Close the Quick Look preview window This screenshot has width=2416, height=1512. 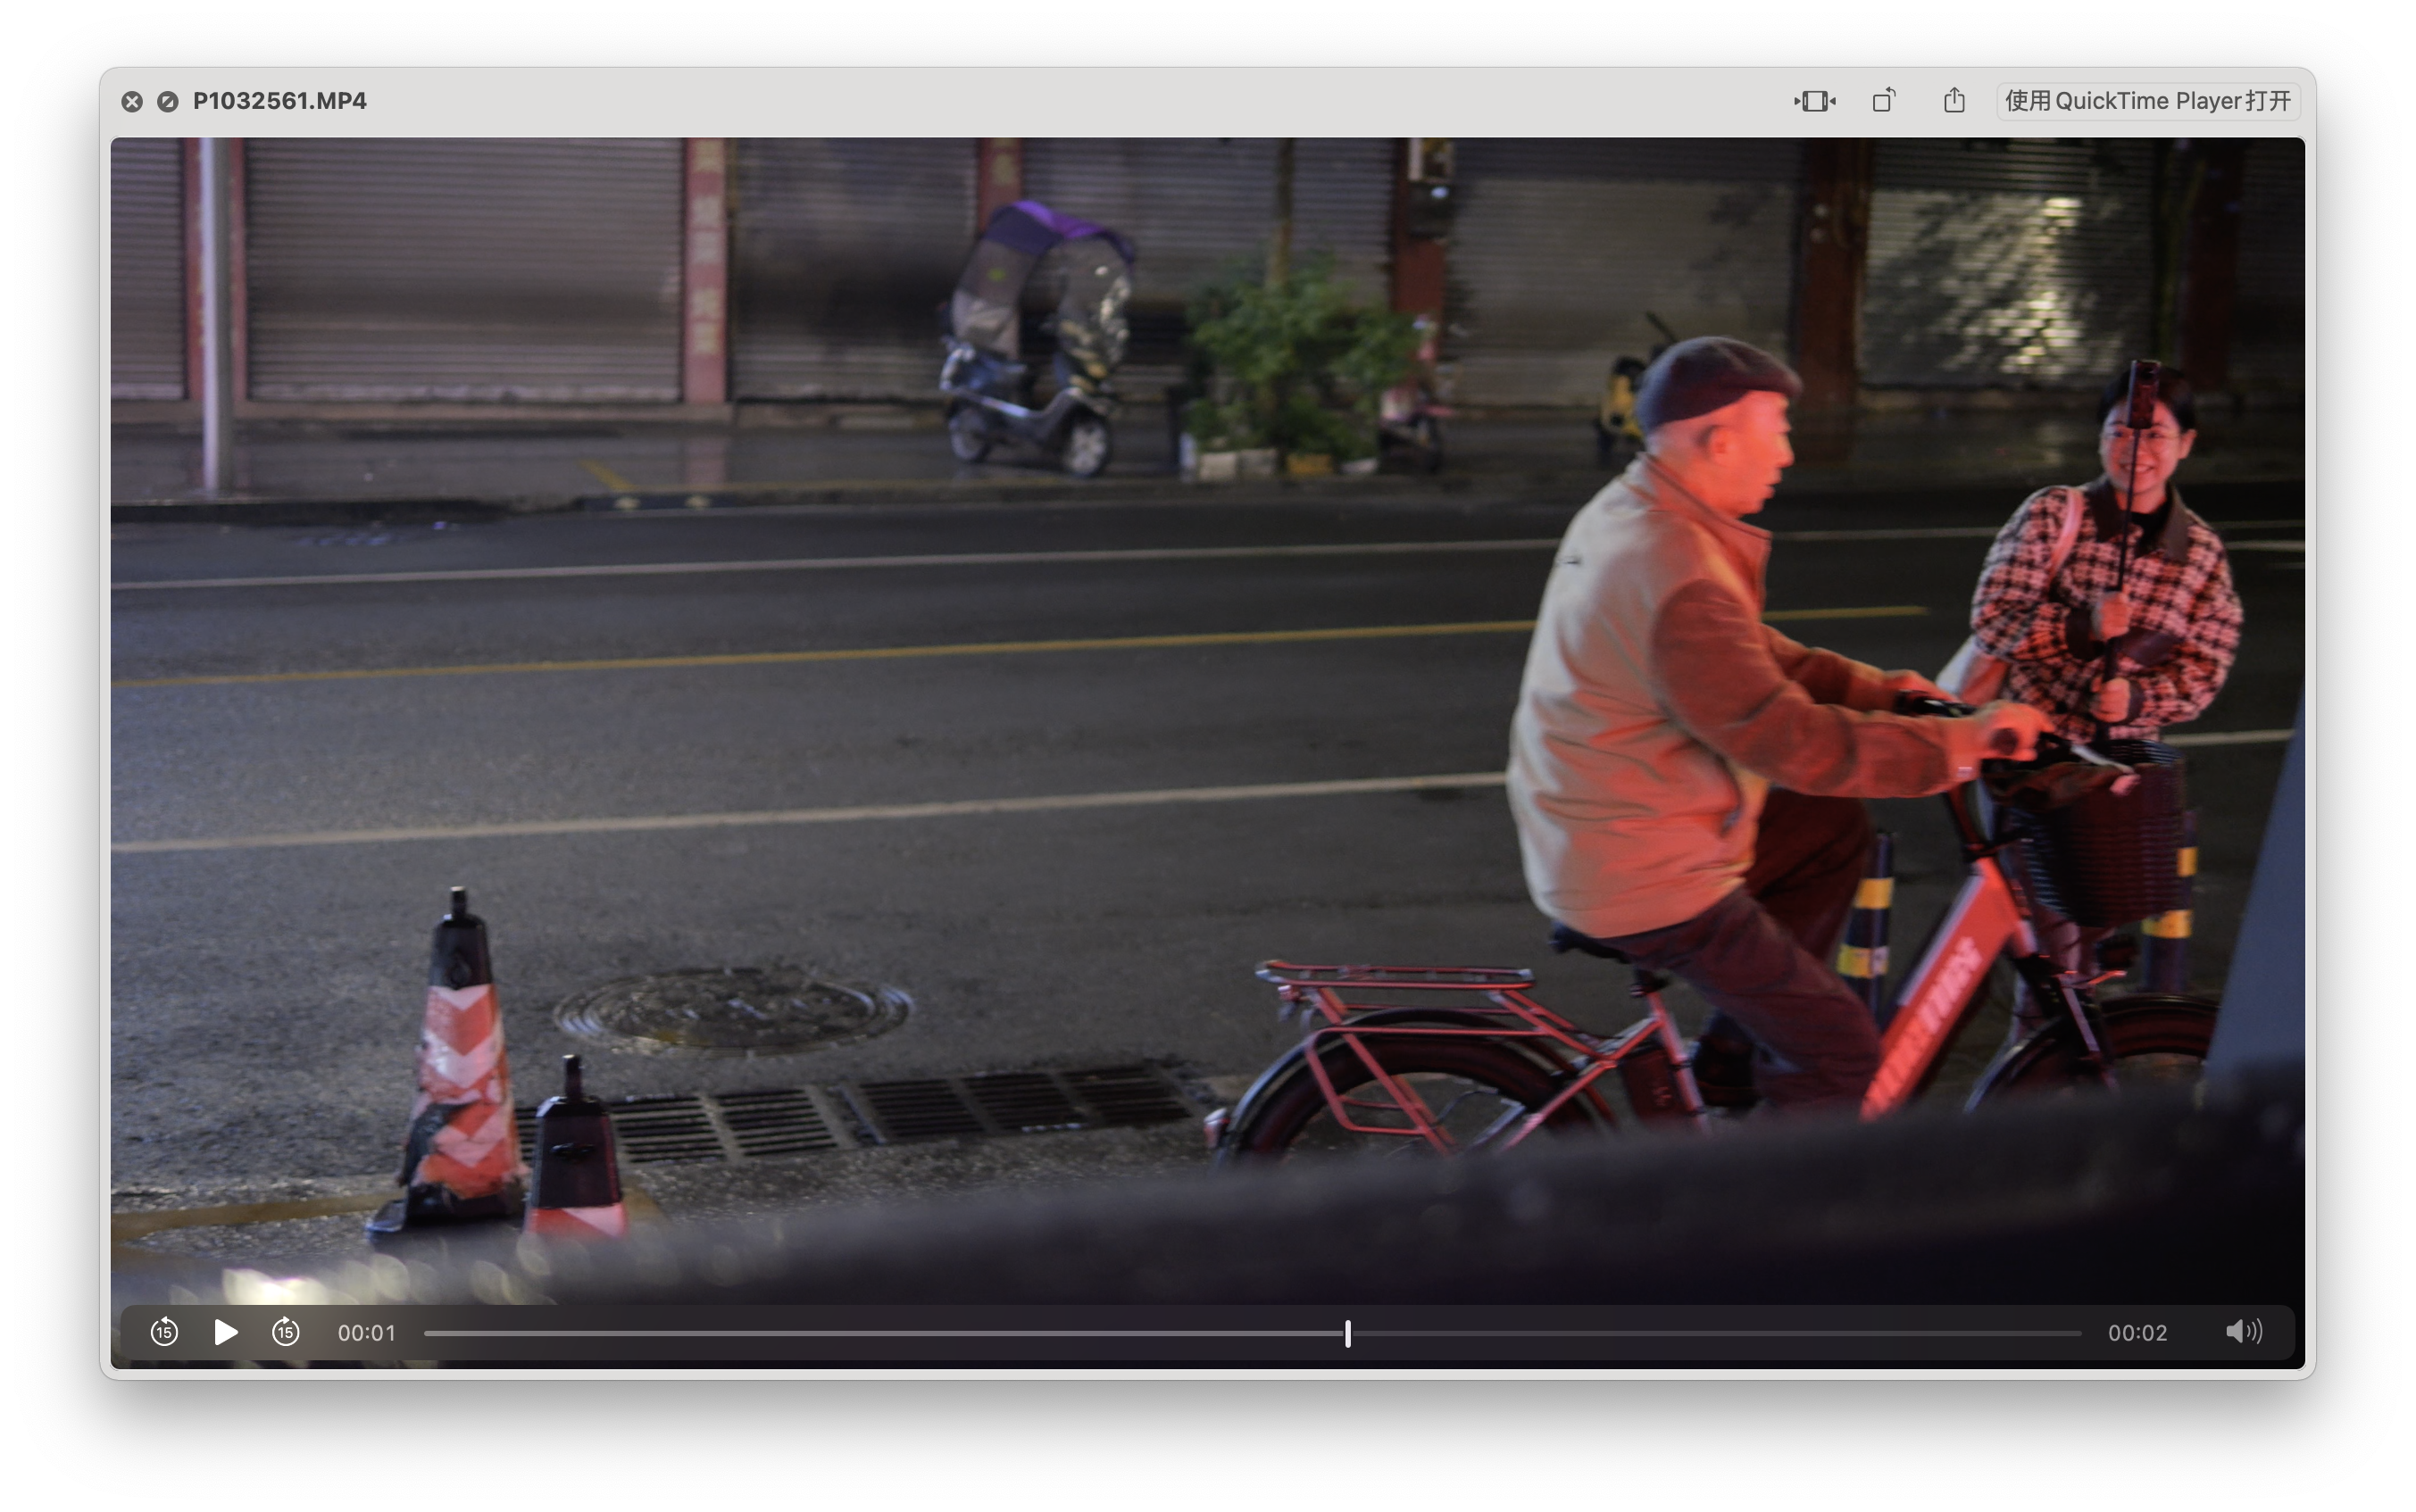pyautogui.click(x=132, y=101)
